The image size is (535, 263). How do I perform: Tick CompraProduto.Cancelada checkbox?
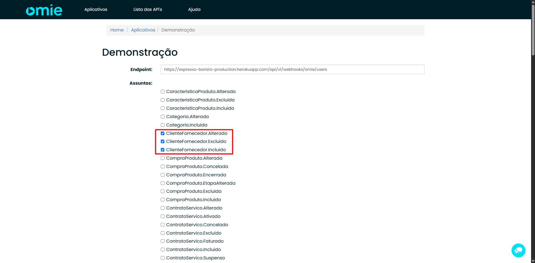pos(162,167)
